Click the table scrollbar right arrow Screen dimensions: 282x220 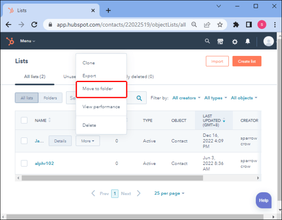[x=258, y=178]
